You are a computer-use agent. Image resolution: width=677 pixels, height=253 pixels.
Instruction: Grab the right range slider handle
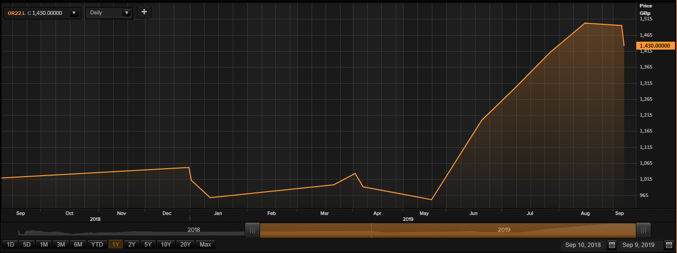point(643,230)
